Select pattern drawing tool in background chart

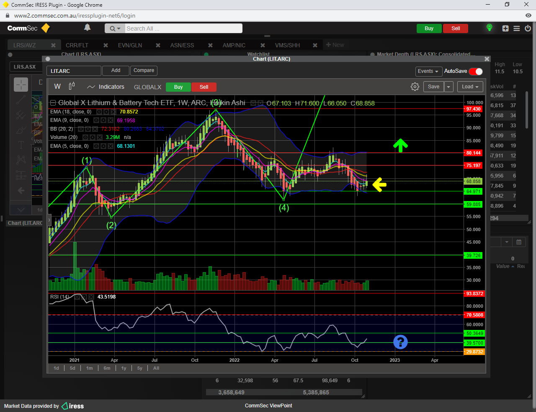(21, 160)
